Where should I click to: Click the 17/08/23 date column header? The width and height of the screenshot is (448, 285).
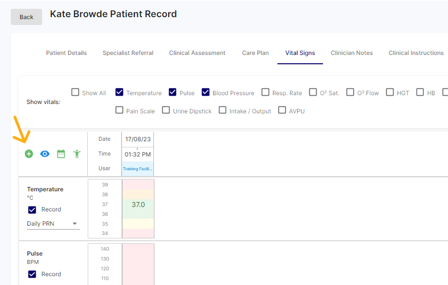pos(138,139)
